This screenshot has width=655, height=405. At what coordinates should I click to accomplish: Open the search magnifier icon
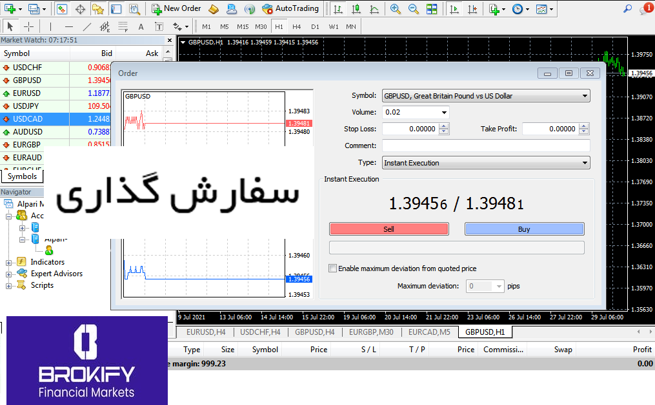point(627,9)
